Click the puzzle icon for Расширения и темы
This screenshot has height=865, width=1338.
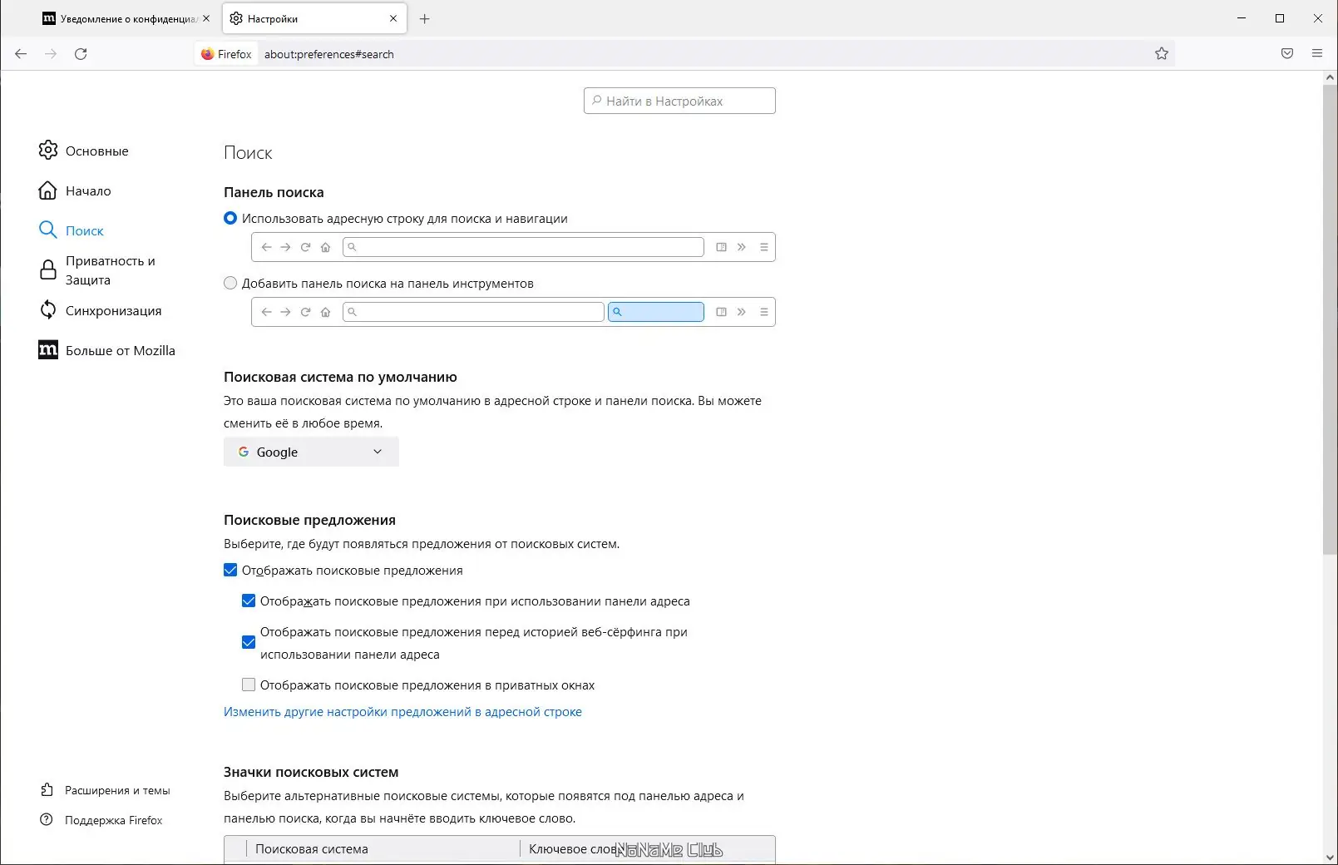[x=47, y=790]
